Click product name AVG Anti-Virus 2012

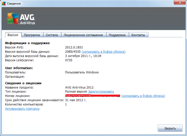[79, 88]
